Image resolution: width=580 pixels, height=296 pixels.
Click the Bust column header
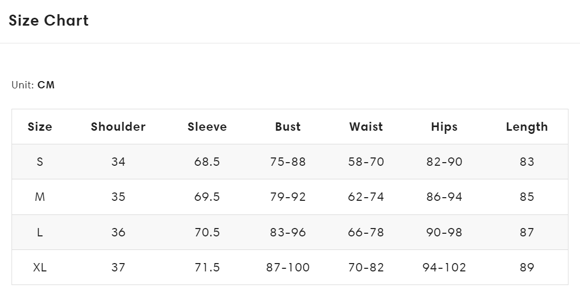point(288,127)
